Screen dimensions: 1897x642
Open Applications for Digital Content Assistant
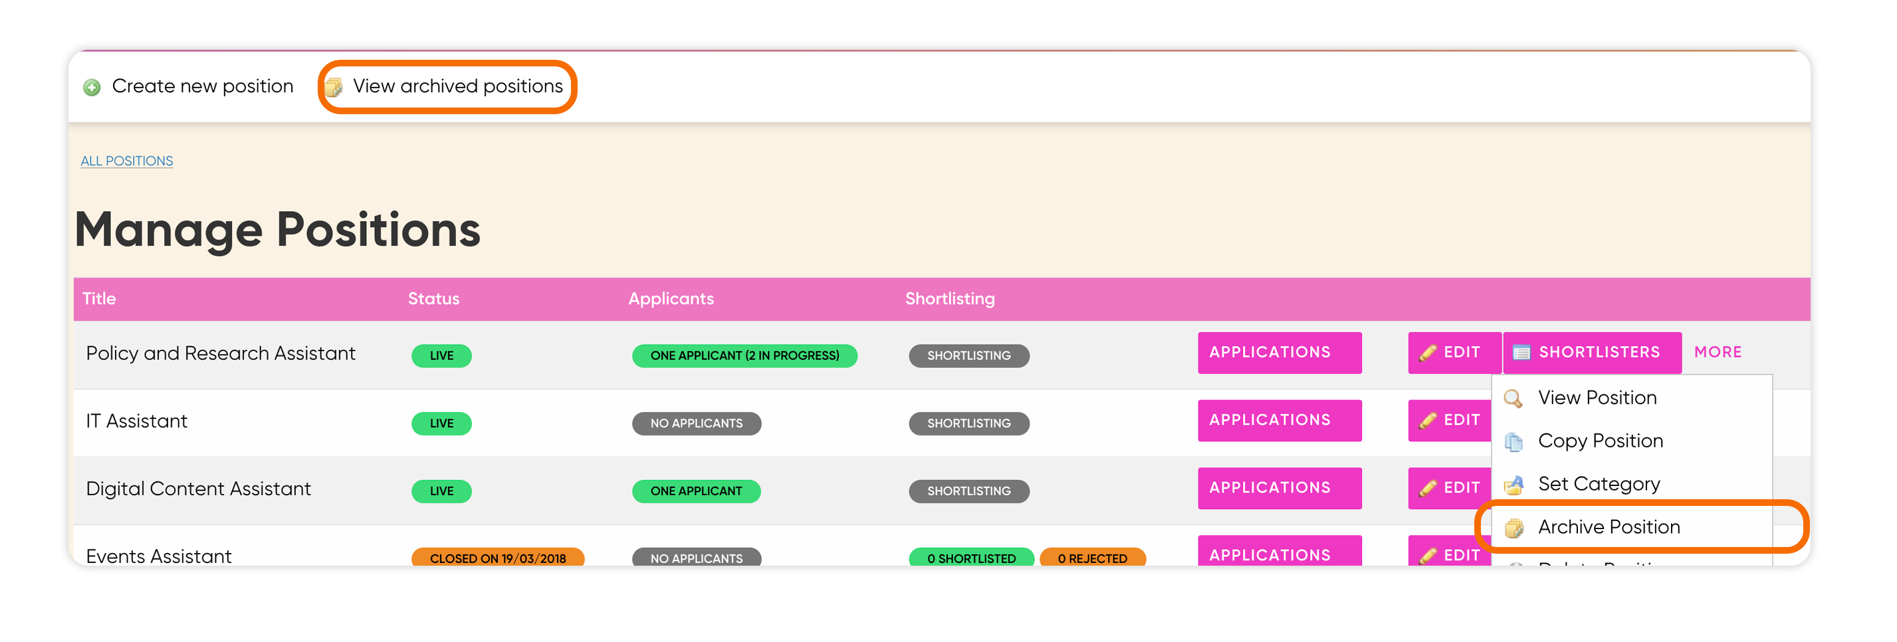pos(1279,488)
